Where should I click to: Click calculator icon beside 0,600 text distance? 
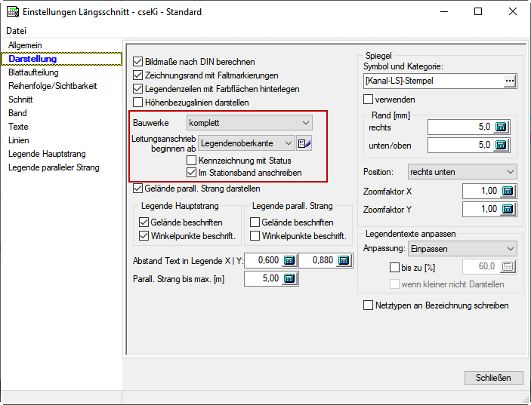coord(289,260)
